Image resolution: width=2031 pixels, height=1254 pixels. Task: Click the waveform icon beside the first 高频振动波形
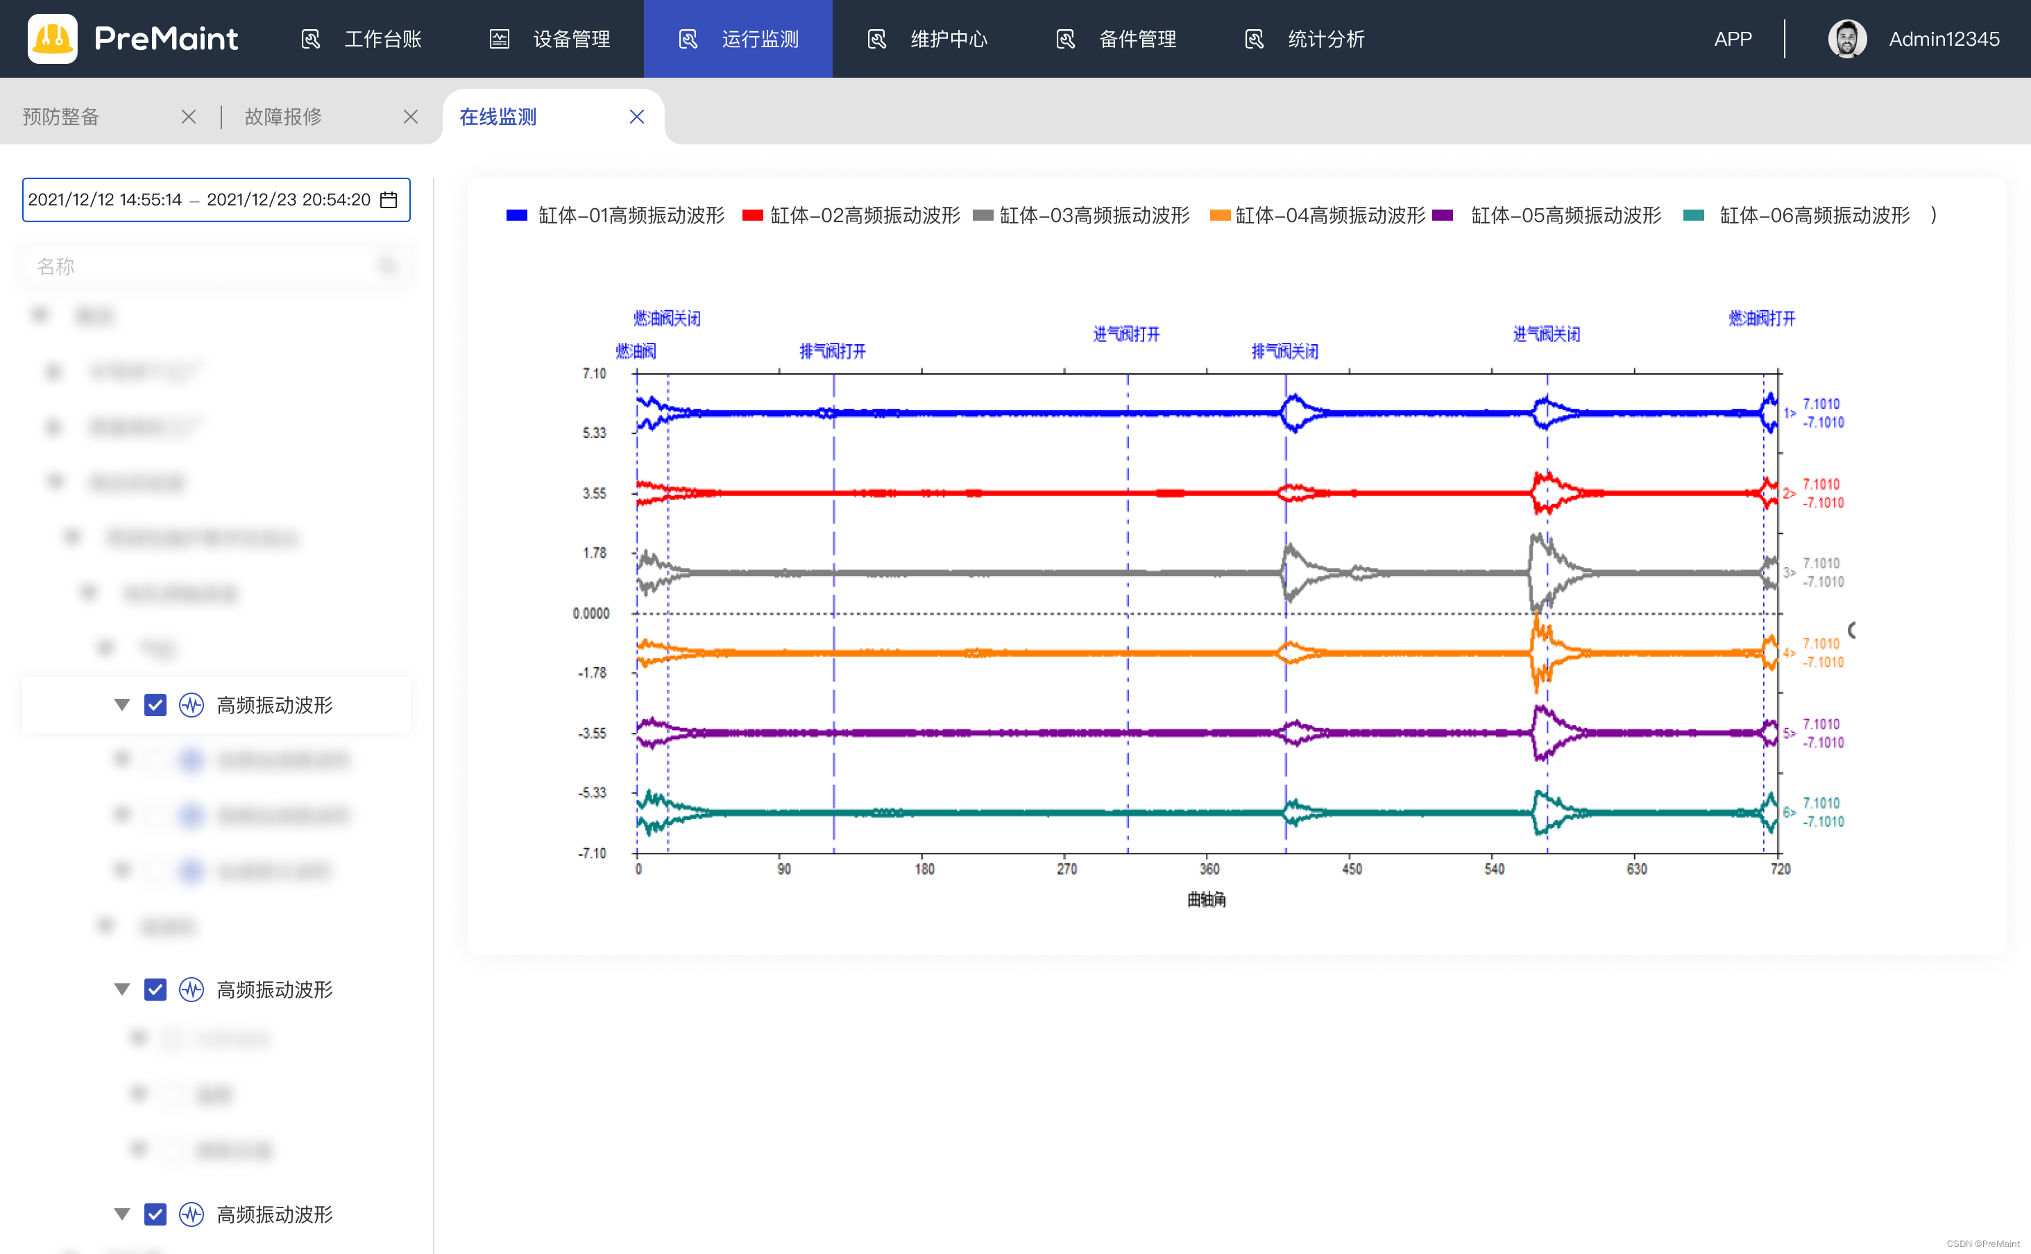[x=191, y=705]
